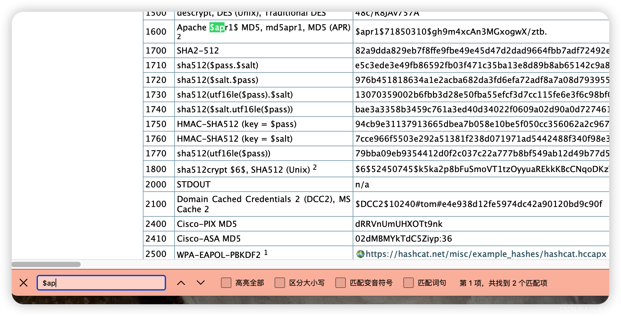Open the hashcat.hccapx example link
This screenshot has height=316, width=621.
click(486, 254)
